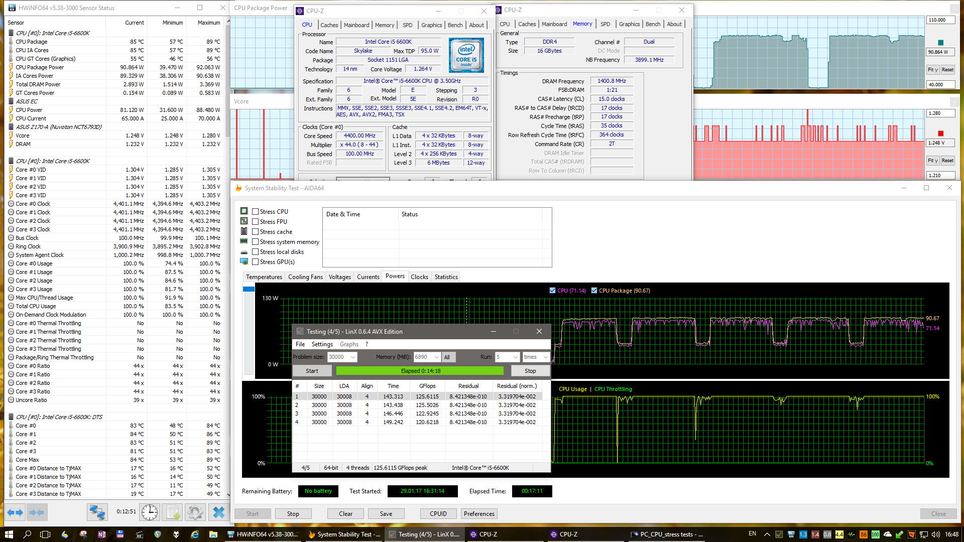
Task: Switch to the Temperatures tab in AIDA64
Action: 264,277
